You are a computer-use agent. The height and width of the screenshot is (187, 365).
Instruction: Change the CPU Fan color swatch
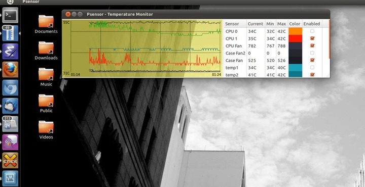295,45
